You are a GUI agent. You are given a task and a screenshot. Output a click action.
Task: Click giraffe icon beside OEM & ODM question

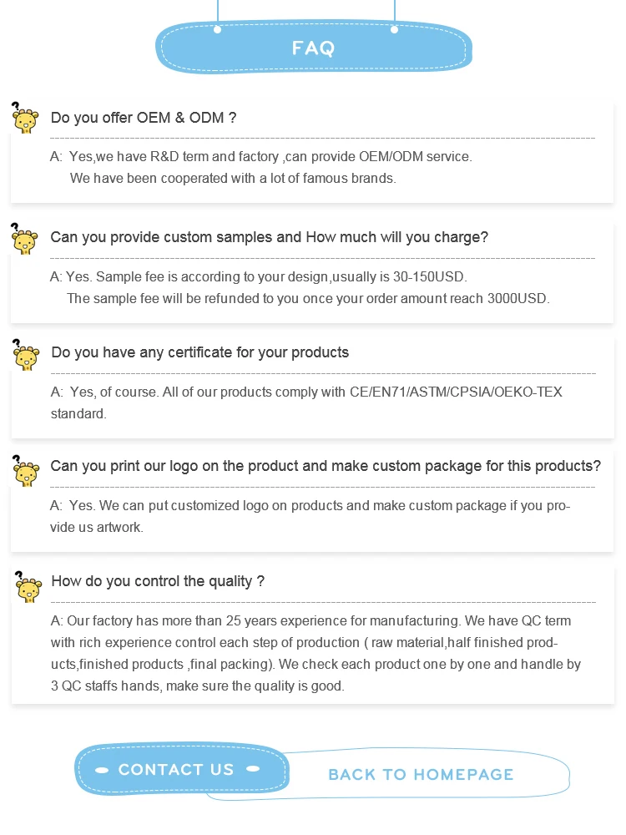[x=26, y=119]
